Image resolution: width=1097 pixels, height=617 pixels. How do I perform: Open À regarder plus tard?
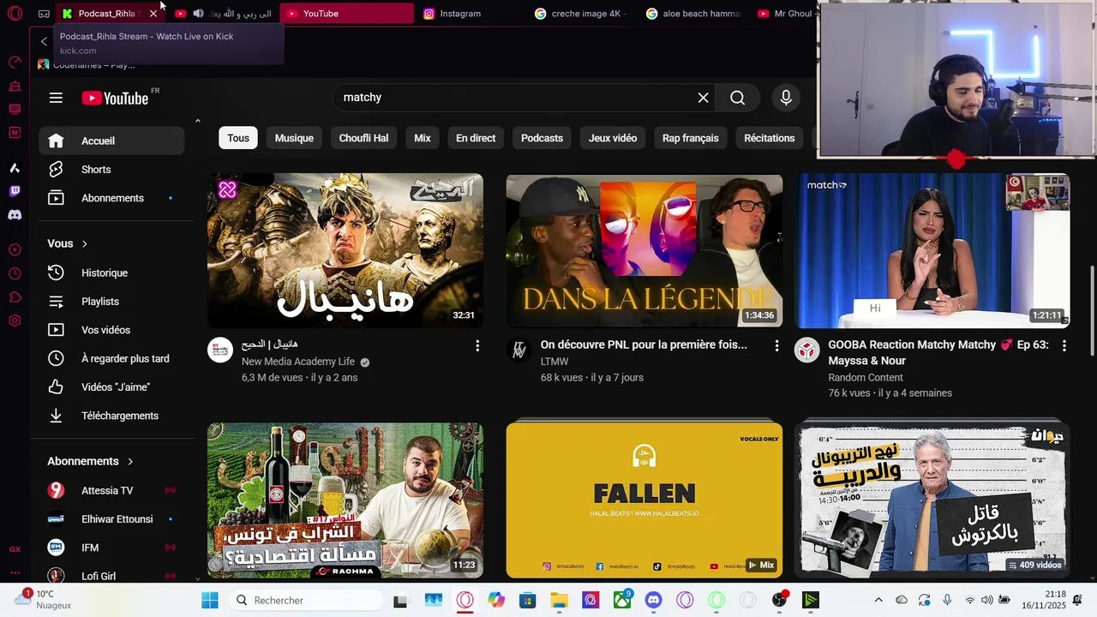pos(111,358)
